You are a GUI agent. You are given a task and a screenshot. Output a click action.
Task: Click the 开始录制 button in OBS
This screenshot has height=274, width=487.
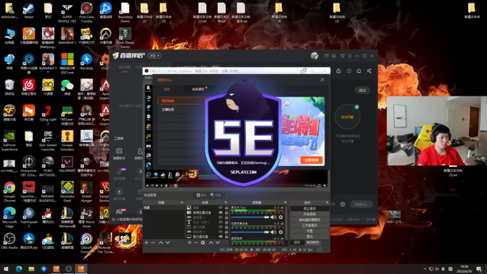click(309, 214)
